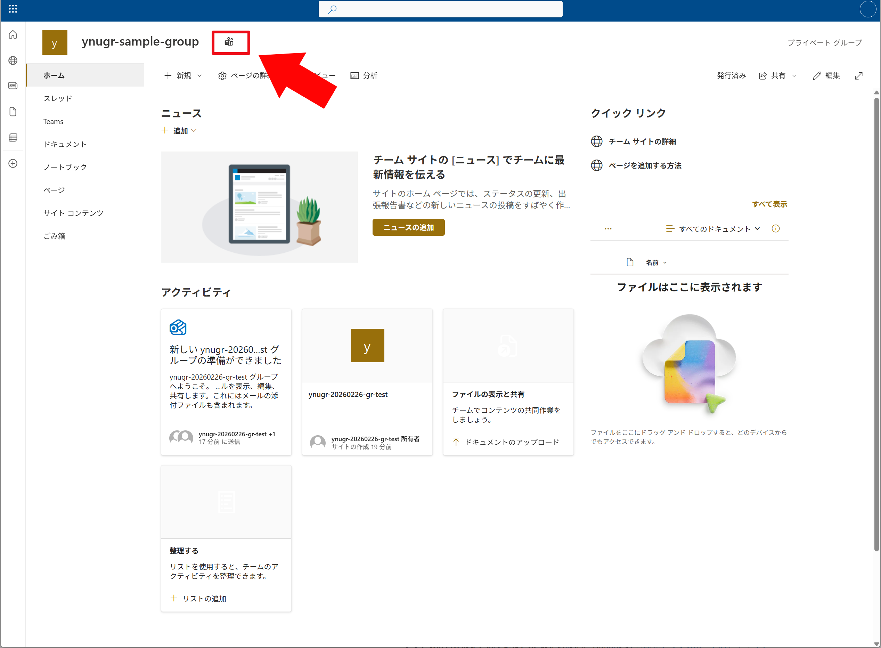Click the expand content arrows icon
Viewport: 881px width, 648px height.
859,76
